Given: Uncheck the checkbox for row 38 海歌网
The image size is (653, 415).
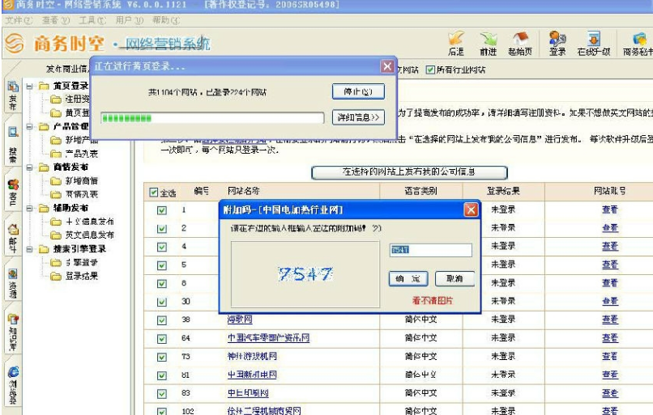Looking at the screenshot, I should click(x=162, y=320).
